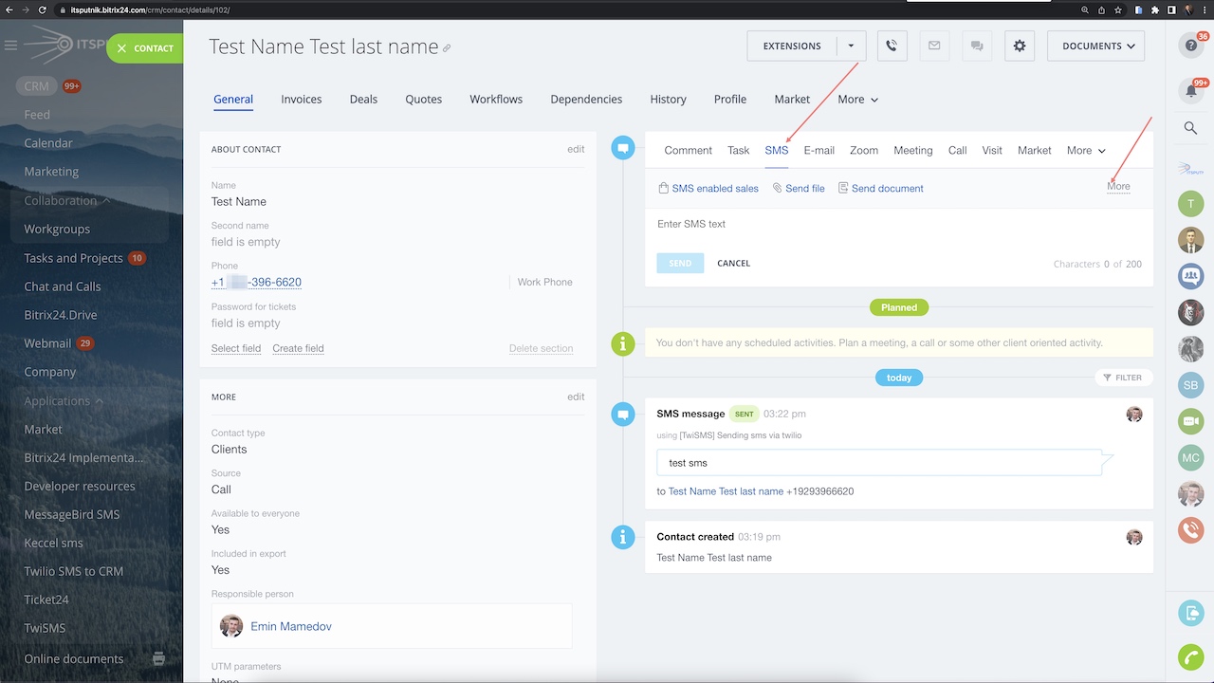Open Bitrix24.Drive in left menu
The image size is (1214, 683).
pos(61,315)
